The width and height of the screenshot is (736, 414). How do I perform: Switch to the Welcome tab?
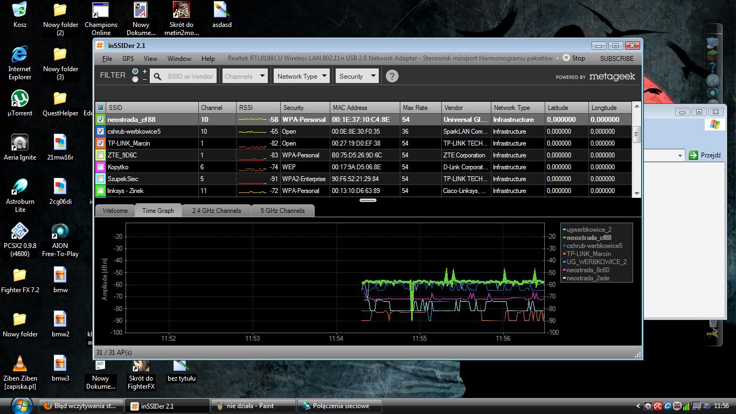115,211
